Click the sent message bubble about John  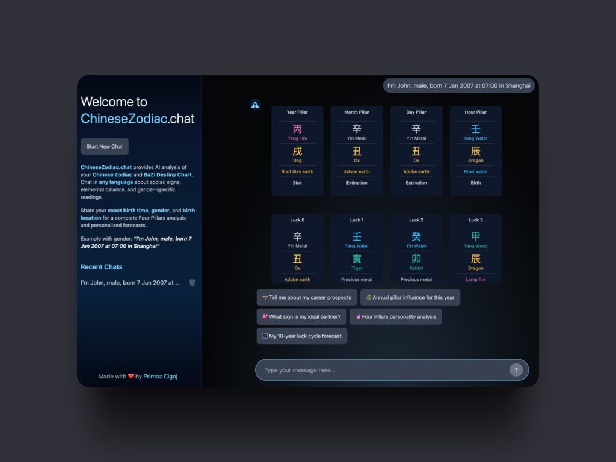click(459, 85)
